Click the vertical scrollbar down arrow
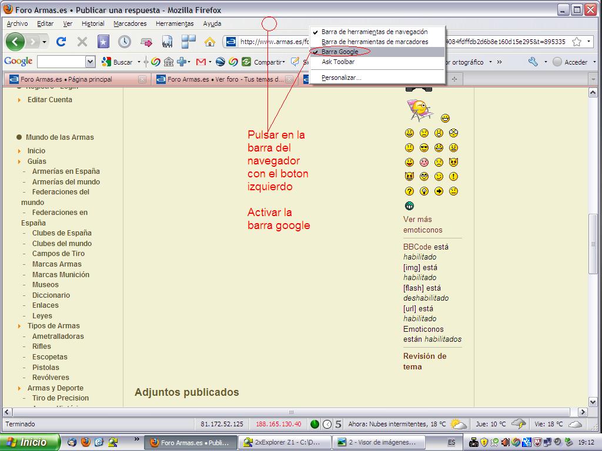This screenshot has width=602, height=451. [x=593, y=402]
